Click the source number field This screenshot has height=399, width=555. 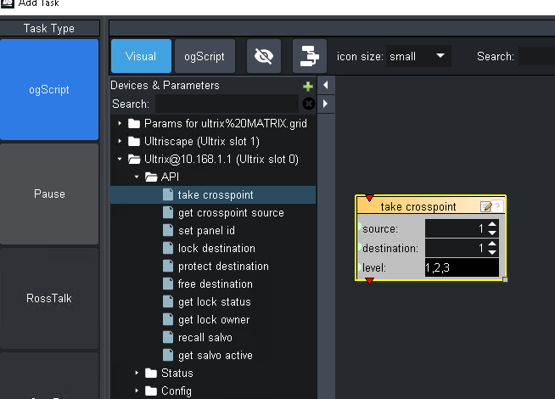tap(456, 228)
